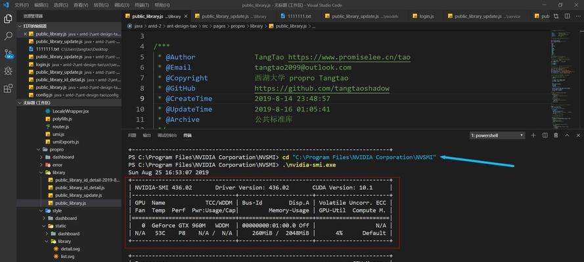The image size is (584, 262).
Task: Click the 'ant-design-tao' breadcrumb segment
Action: (x=182, y=26)
